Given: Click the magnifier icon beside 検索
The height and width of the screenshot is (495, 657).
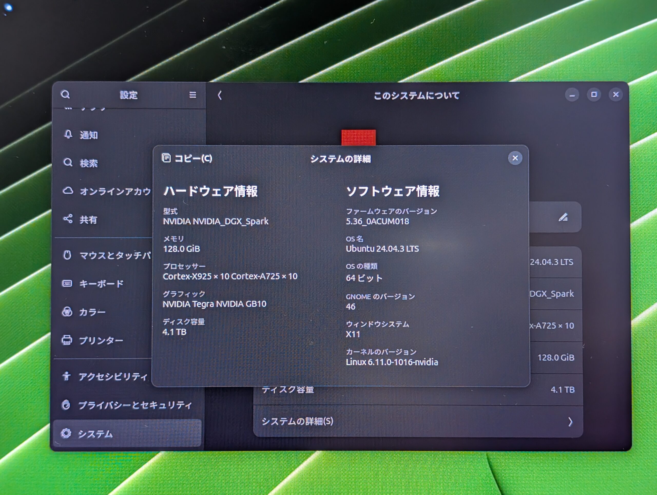Looking at the screenshot, I should [x=68, y=162].
